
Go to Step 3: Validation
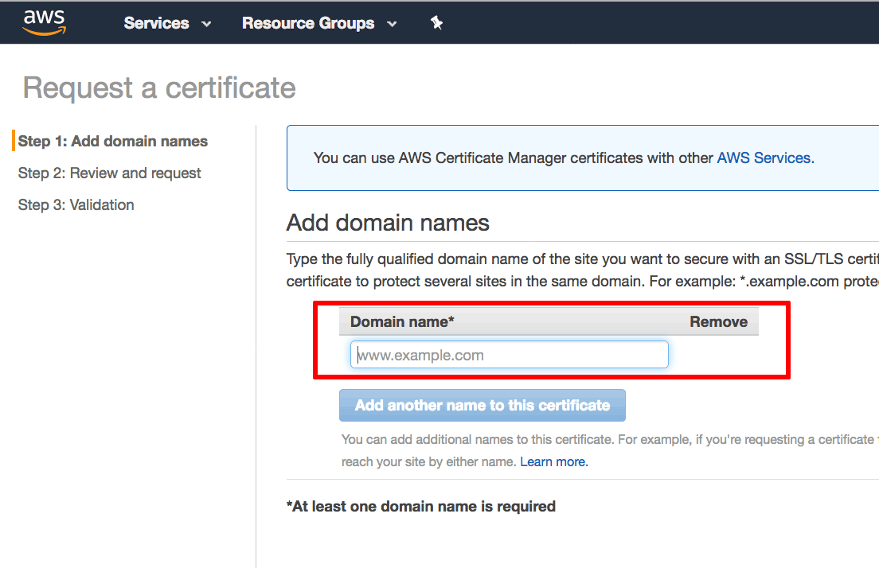pos(76,205)
